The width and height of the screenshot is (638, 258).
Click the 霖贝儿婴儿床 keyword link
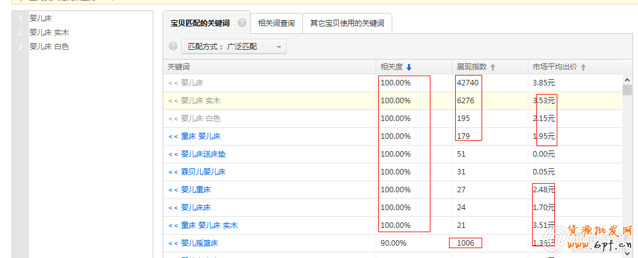(x=203, y=172)
